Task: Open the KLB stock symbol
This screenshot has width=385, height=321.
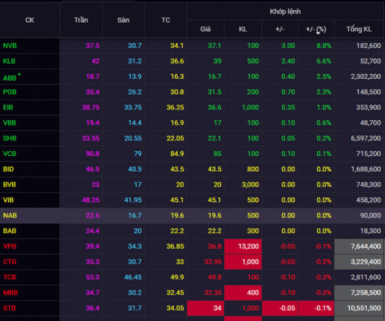Action: pyautogui.click(x=9, y=61)
